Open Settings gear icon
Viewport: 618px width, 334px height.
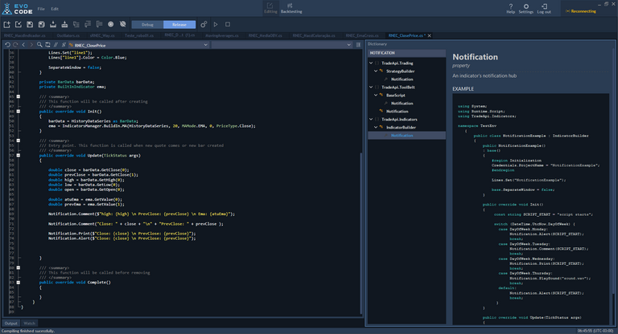525,6
